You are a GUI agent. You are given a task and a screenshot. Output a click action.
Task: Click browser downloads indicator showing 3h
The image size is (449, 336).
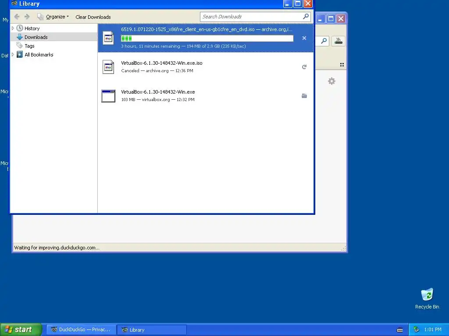coord(338,41)
